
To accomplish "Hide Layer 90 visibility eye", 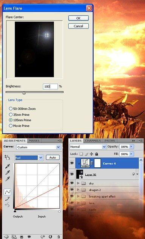I will pos(72,174).
